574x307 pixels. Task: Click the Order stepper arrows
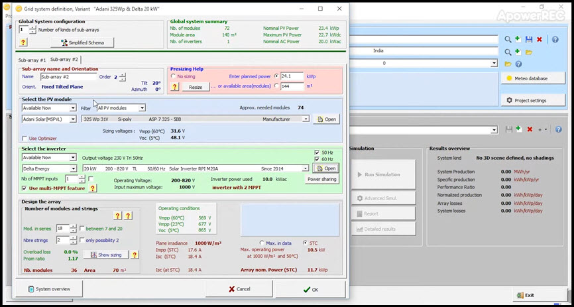pyautogui.click(x=122, y=77)
